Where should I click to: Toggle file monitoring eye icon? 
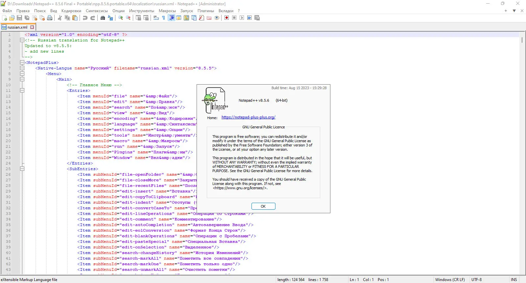tap(217, 18)
